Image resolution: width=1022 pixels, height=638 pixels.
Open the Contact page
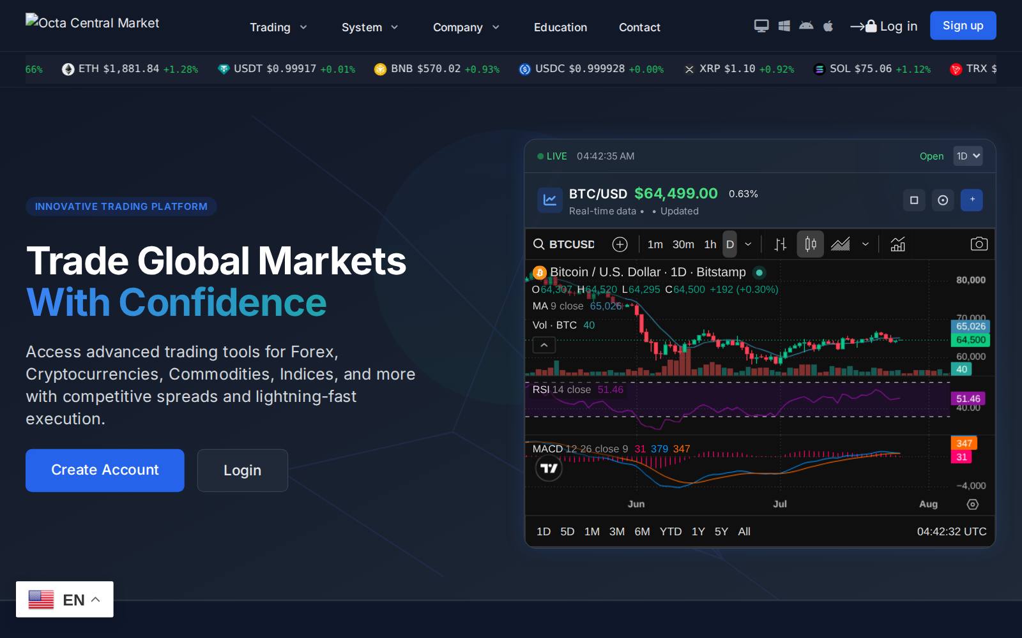(639, 27)
